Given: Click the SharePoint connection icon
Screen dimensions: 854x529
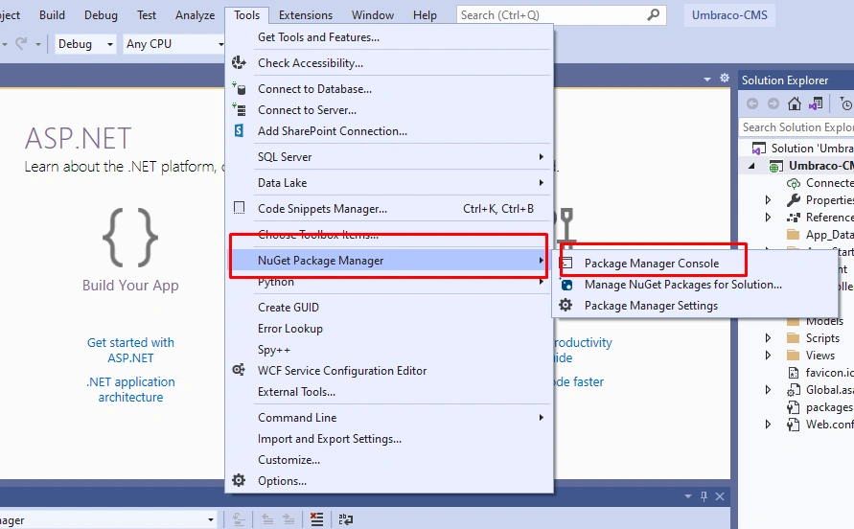Looking at the screenshot, I should (239, 130).
